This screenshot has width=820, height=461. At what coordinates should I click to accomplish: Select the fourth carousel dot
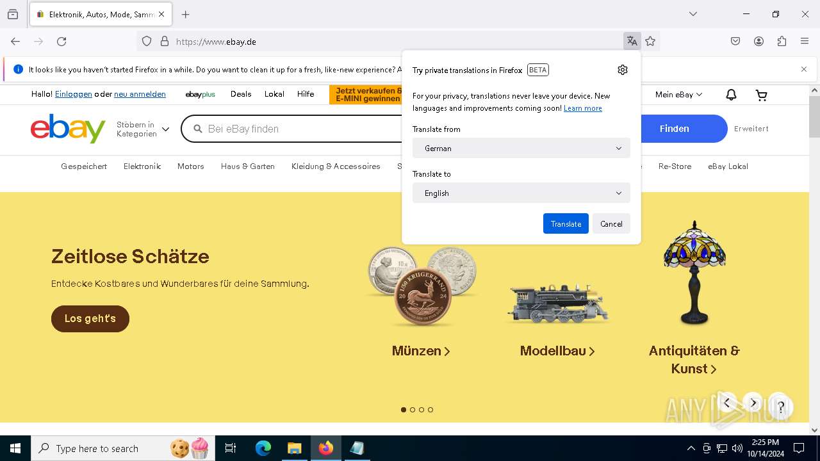tap(430, 410)
